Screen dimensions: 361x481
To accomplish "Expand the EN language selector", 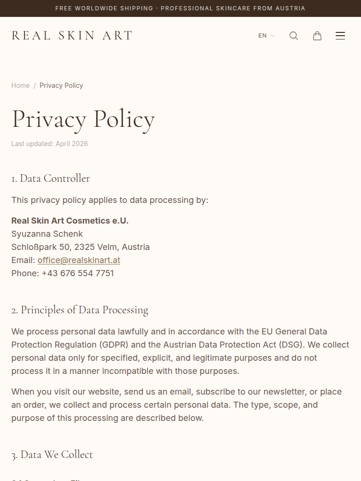I will (266, 36).
